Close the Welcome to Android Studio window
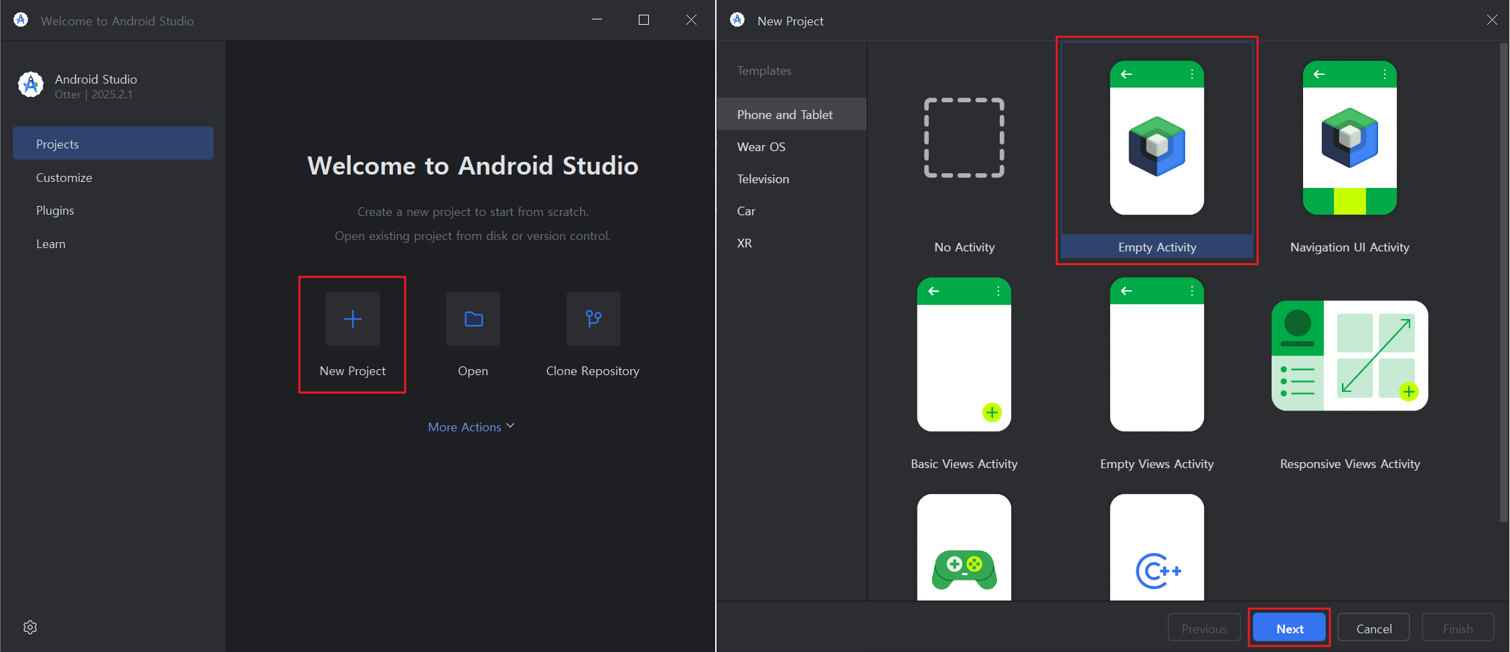 click(x=691, y=20)
